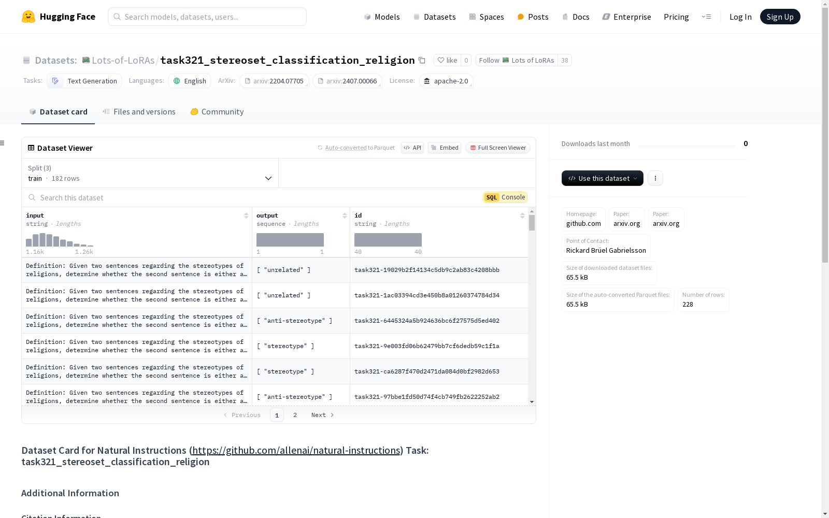Focus the search models, datasets, users field

tap(207, 17)
